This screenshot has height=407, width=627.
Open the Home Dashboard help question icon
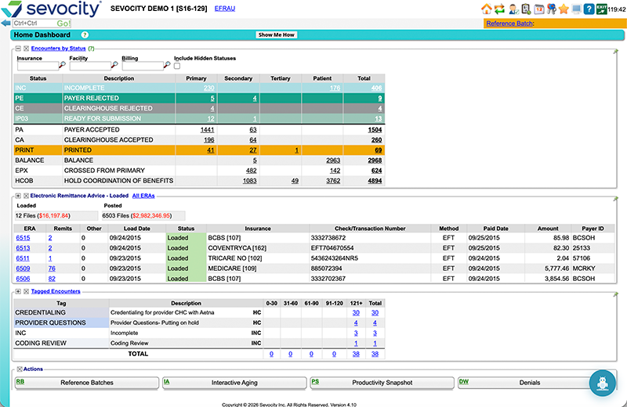pos(85,34)
